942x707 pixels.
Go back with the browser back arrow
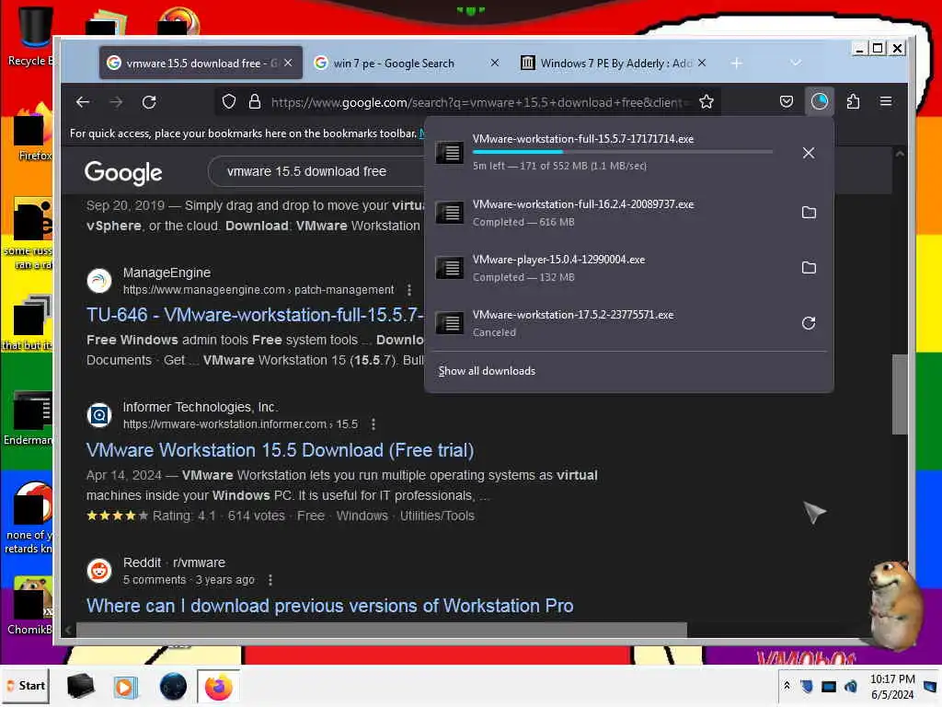[x=83, y=102]
